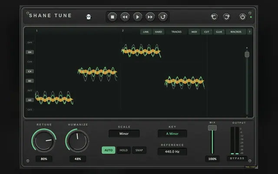Viewport: 278px width, 174px height.
Task: Click the G#3 pitch key label
Action: [30, 110]
